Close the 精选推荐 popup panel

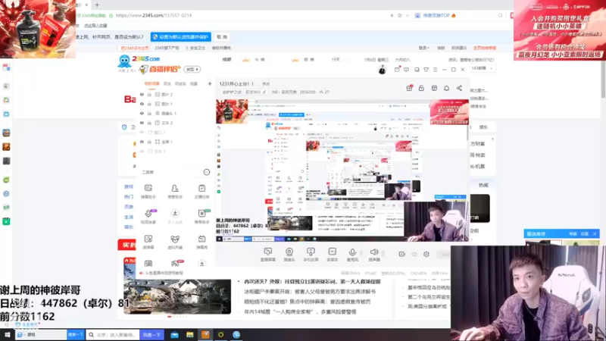pyautogui.click(x=595, y=233)
